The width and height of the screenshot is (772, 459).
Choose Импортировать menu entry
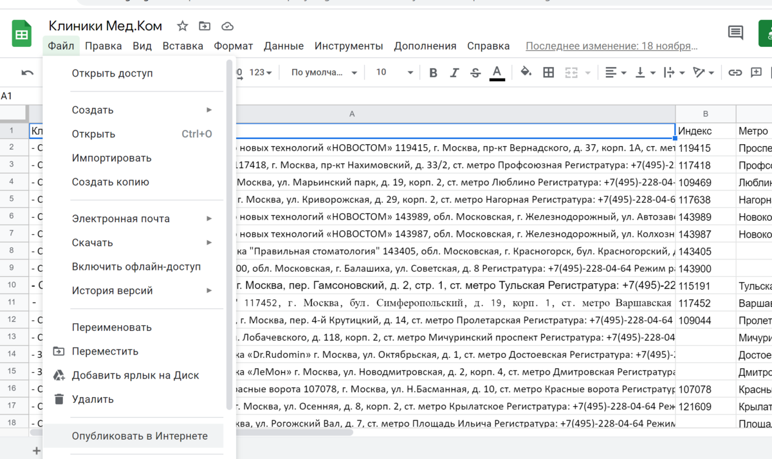(x=133, y=158)
